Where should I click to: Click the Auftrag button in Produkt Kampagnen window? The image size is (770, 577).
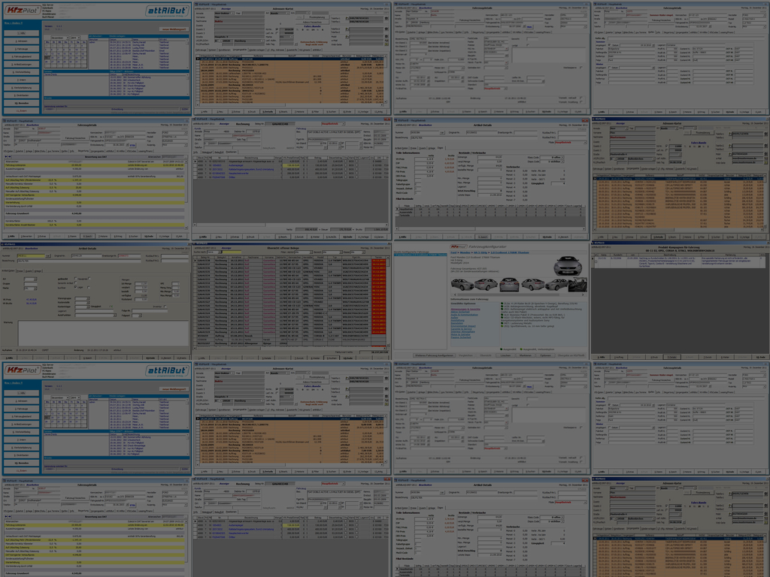pyautogui.click(x=619, y=357)
